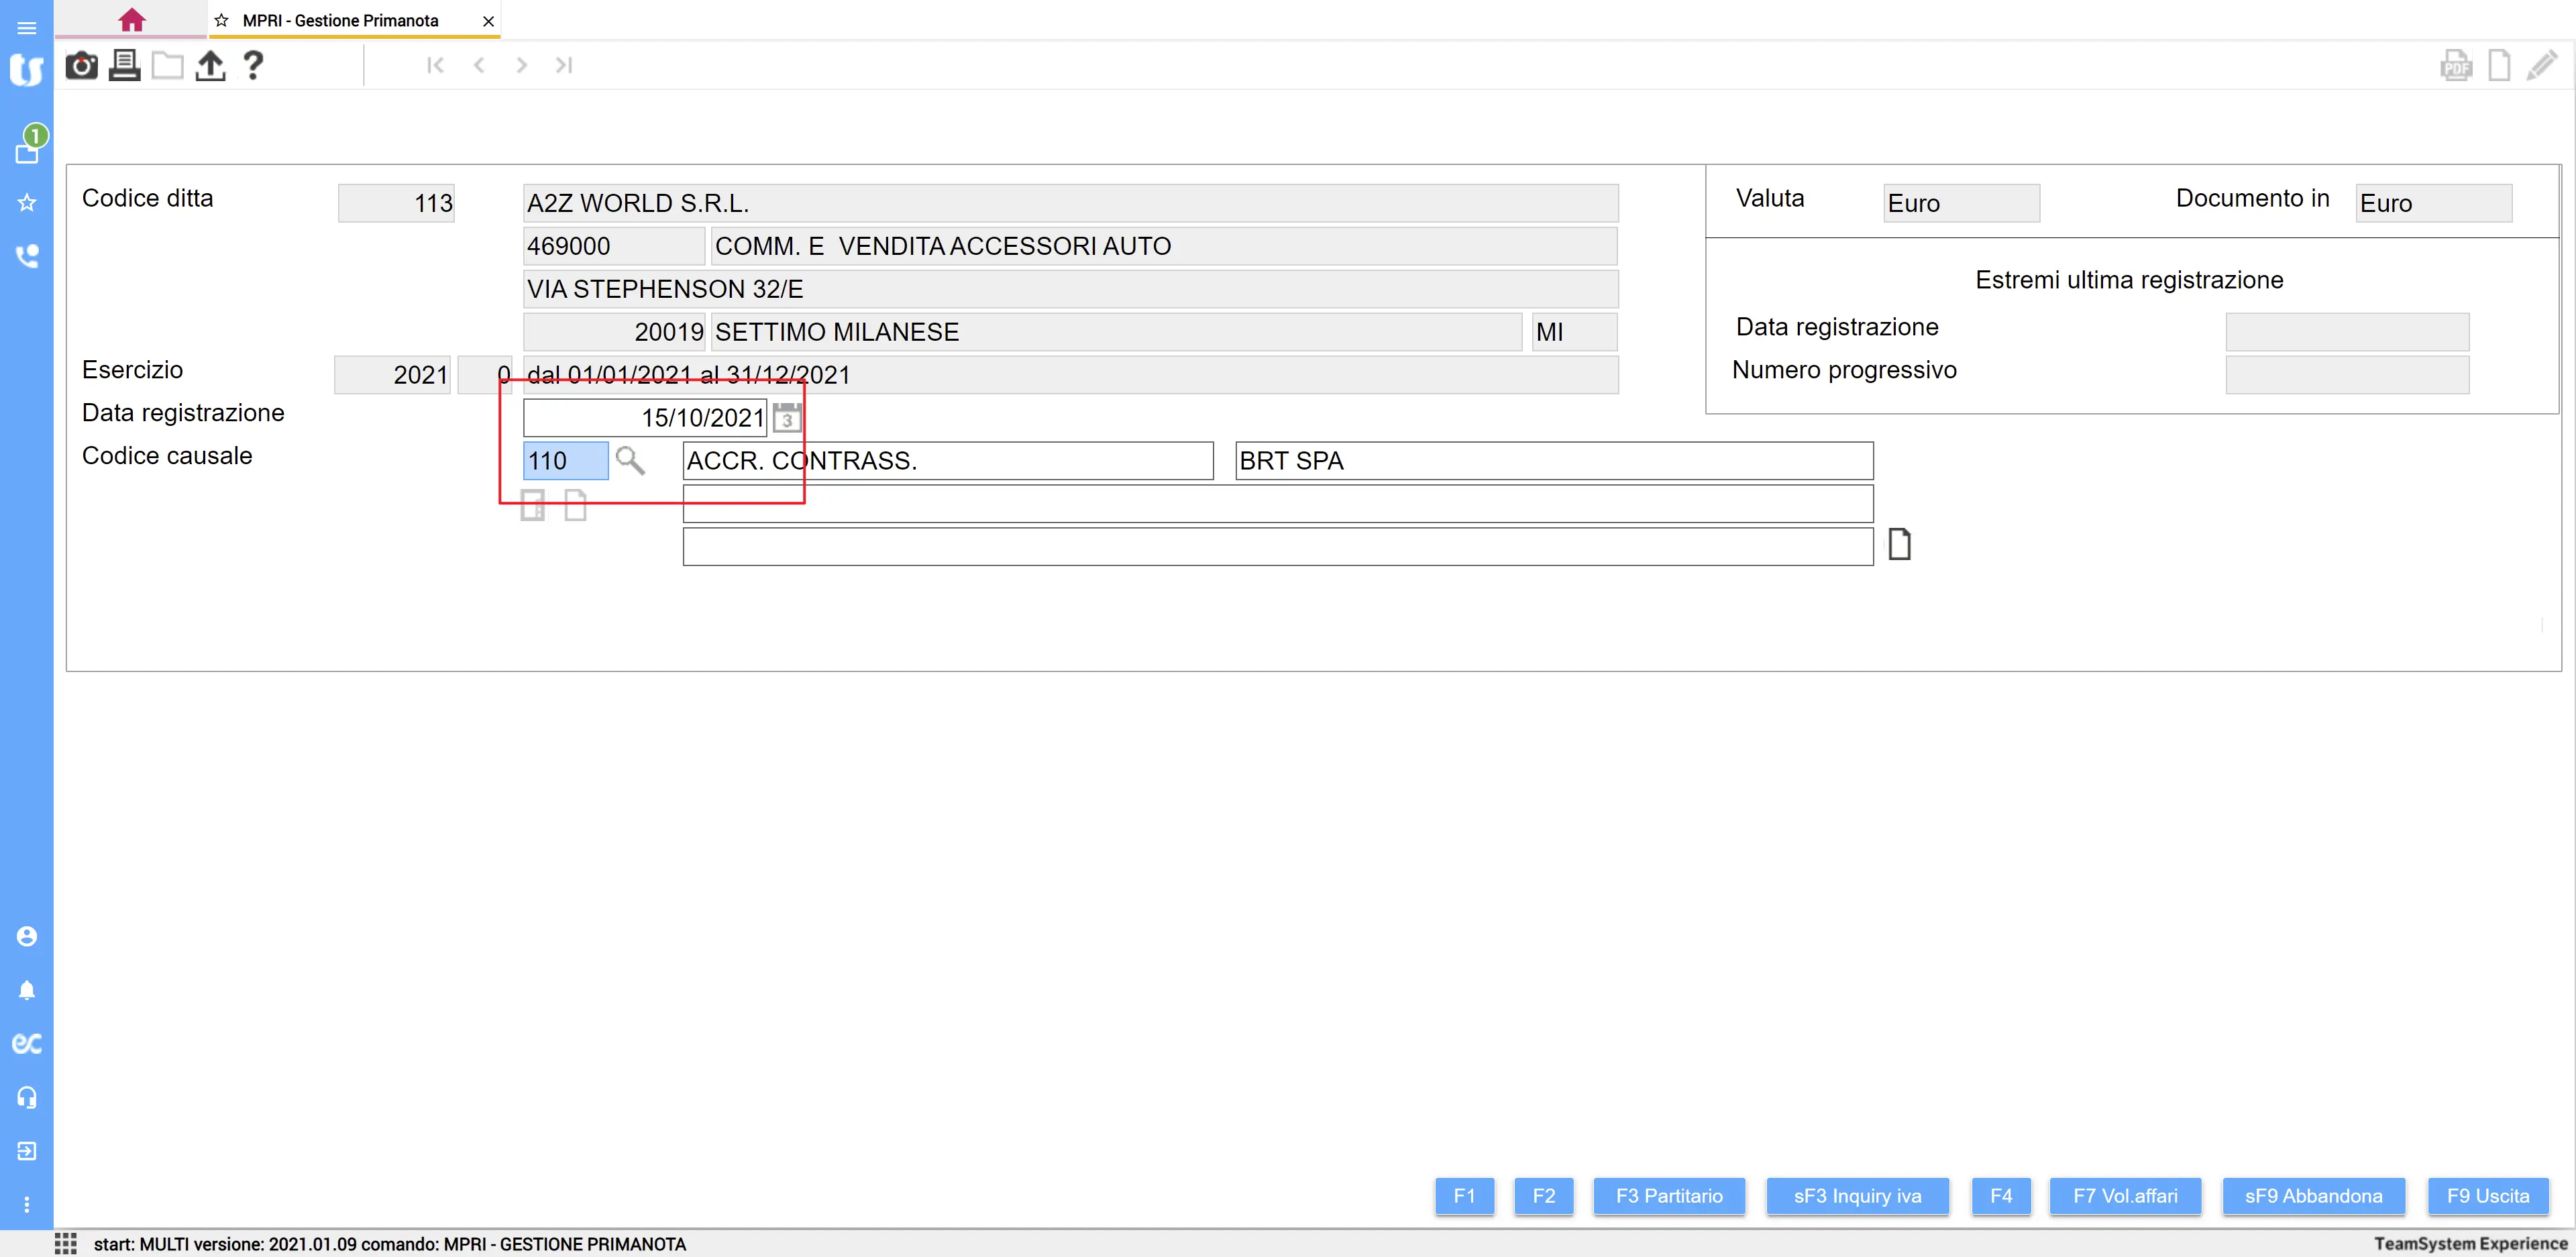Toggle favorite star on MPRI tab
The width and height of the screenshot is (2576, 1257).
222,21
